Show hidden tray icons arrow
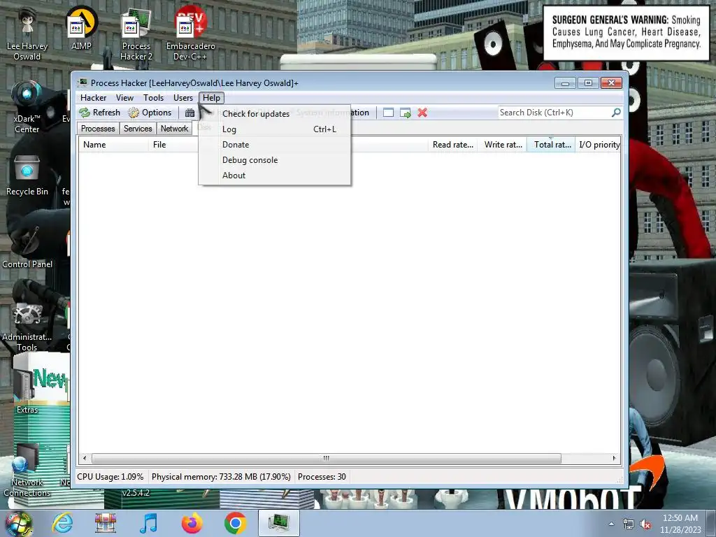The image size is (716, 537). coord(611,524)
